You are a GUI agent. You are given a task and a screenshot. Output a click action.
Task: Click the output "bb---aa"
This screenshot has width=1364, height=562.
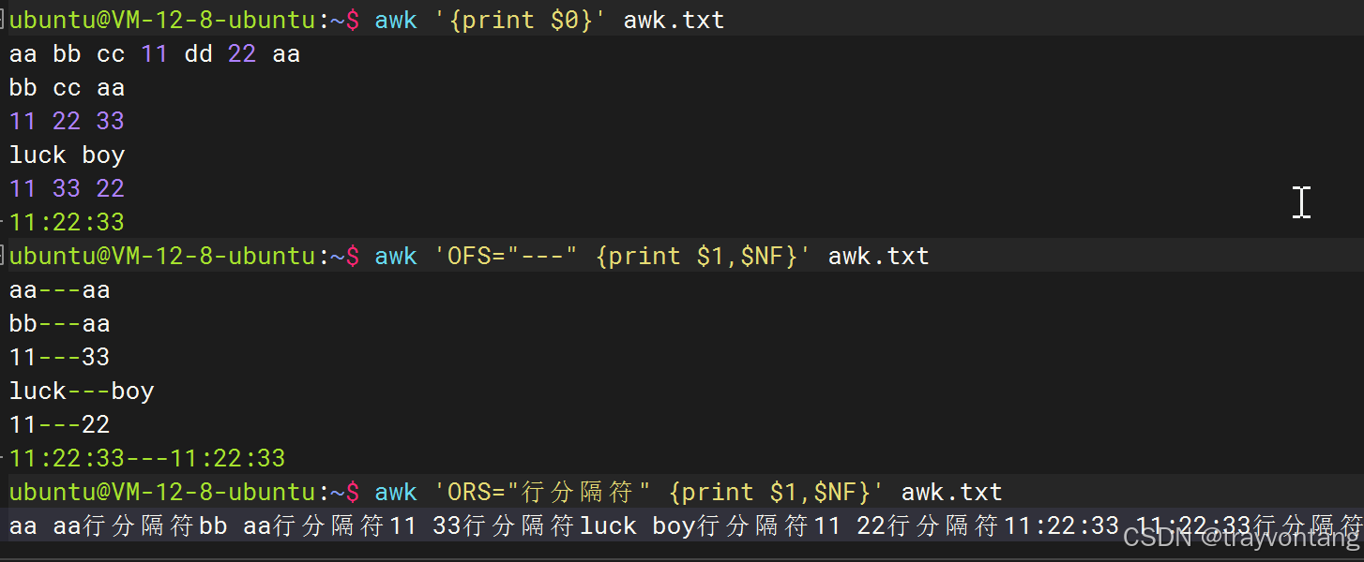click(60, 324)
